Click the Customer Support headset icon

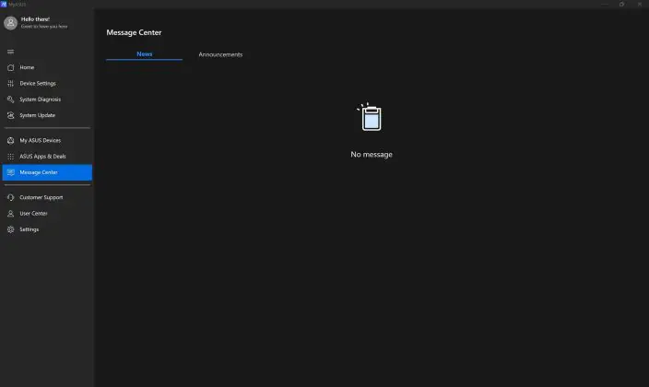tap(11, 198)
